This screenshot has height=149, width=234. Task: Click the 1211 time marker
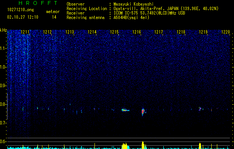pos(25,32)
